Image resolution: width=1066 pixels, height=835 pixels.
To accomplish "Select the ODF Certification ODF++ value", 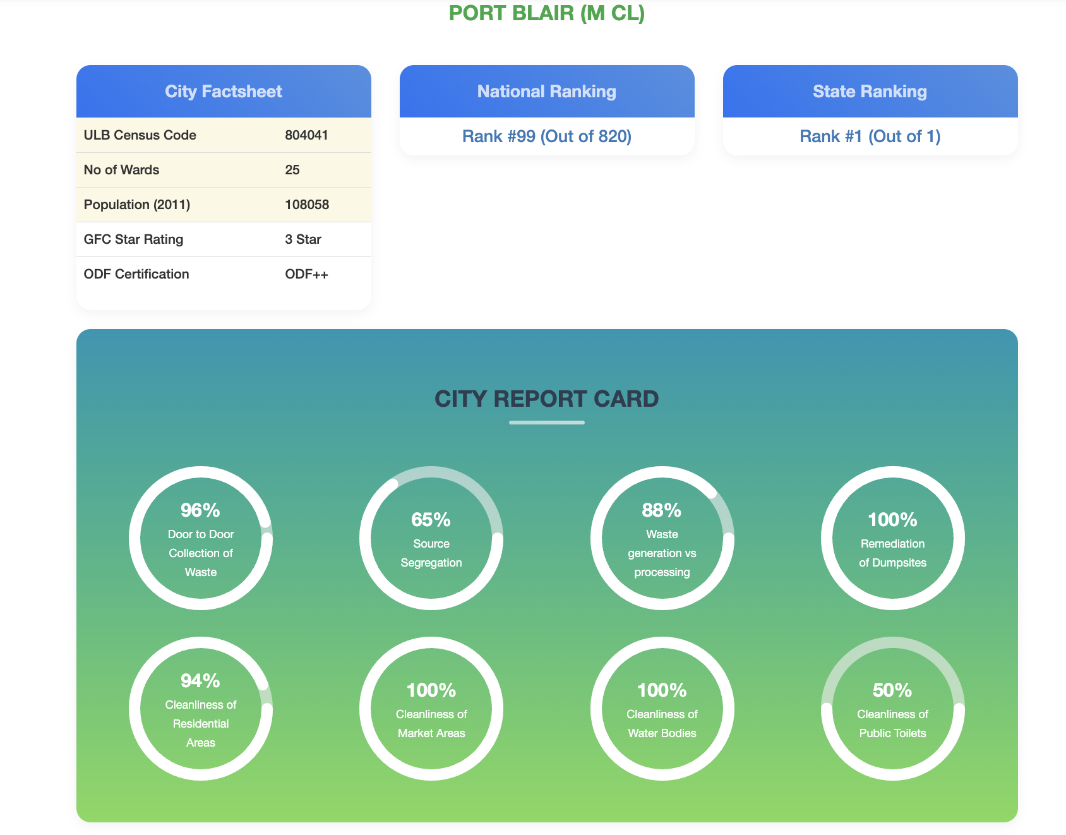I will pos(306,274).
